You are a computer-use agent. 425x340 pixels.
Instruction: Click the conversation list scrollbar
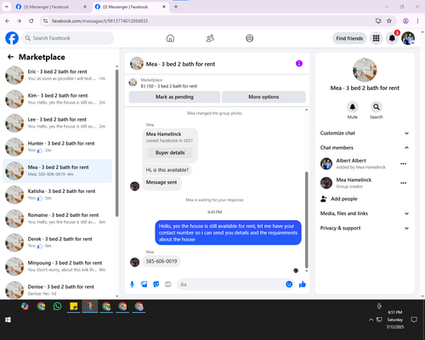116,143
